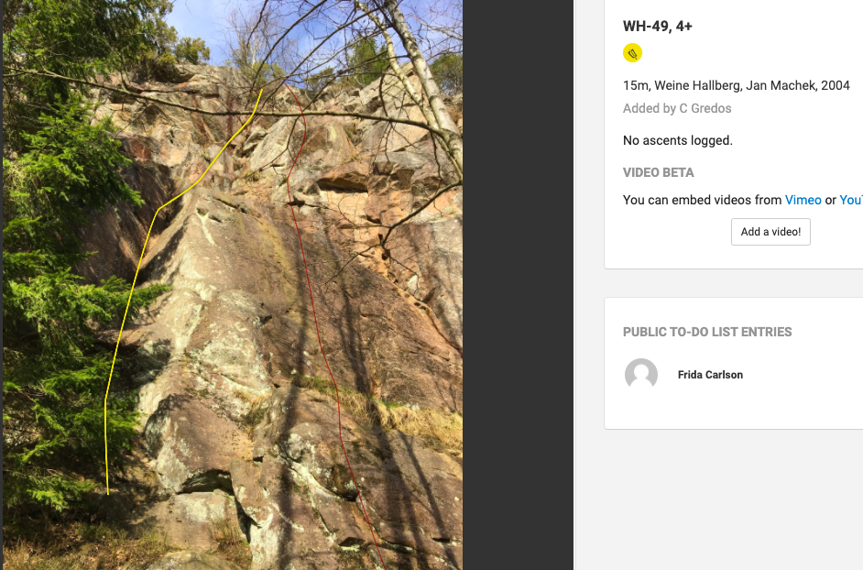
Task: Click the PUBLIC TO-DO LIST ENTRIES heading
Action: pyautogui.click(x=707, y=332)
